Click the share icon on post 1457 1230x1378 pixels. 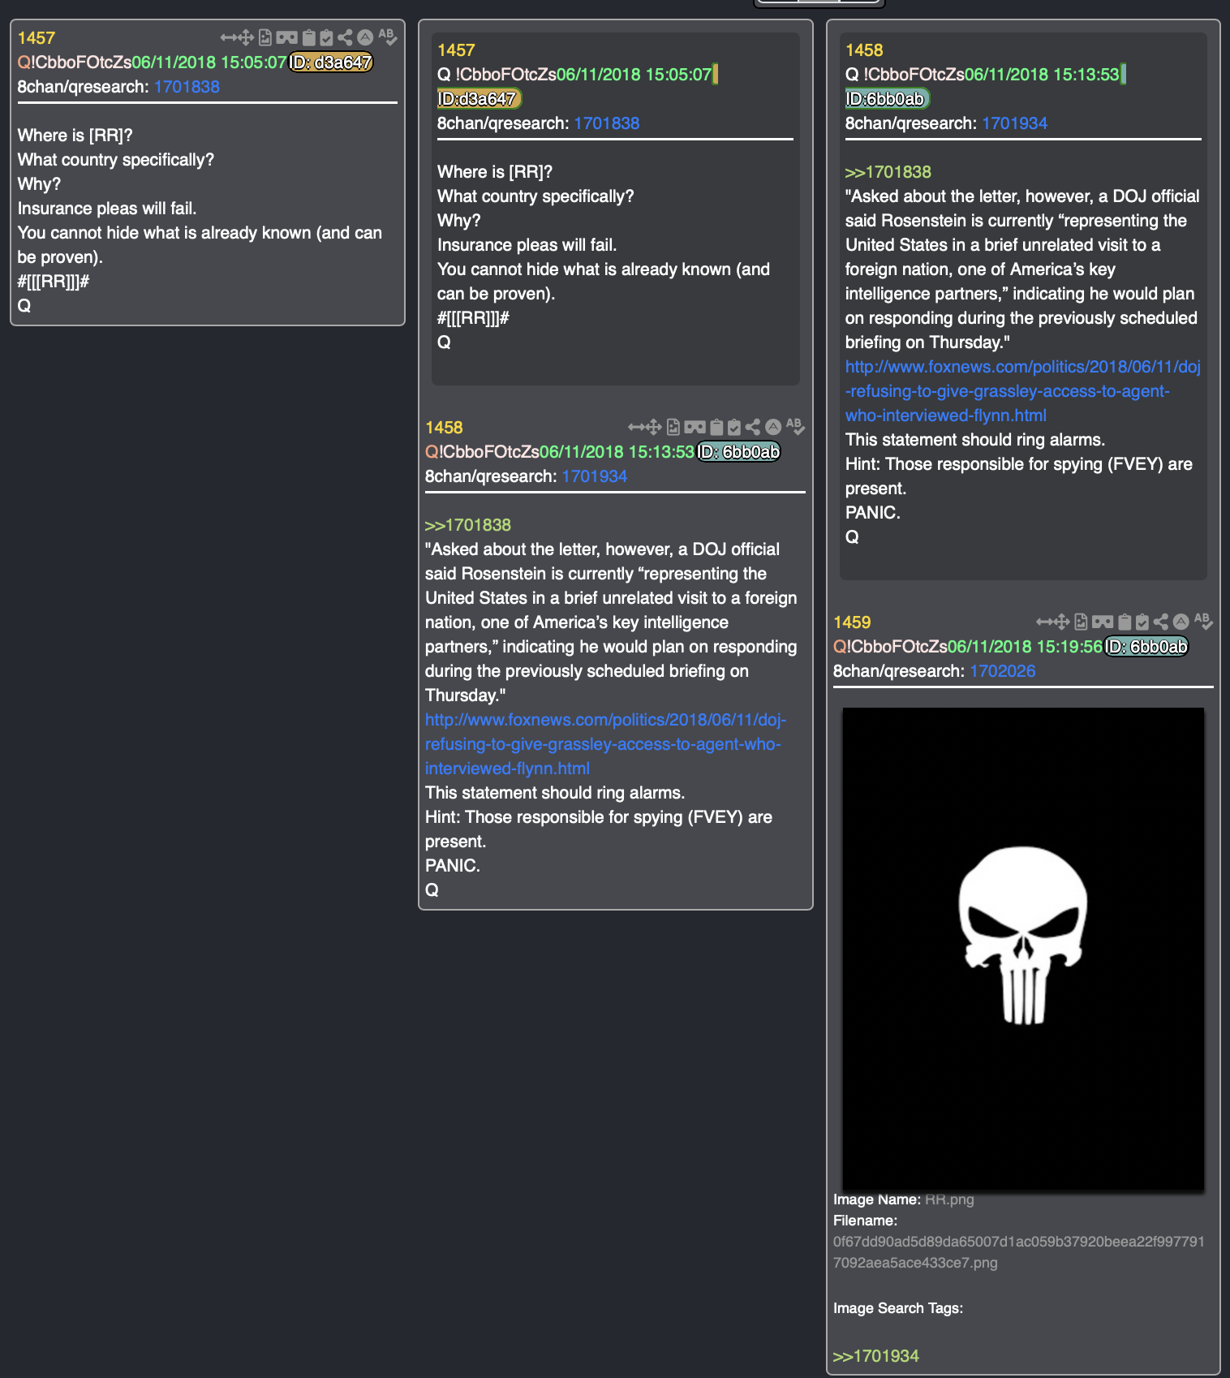point(345,37)
